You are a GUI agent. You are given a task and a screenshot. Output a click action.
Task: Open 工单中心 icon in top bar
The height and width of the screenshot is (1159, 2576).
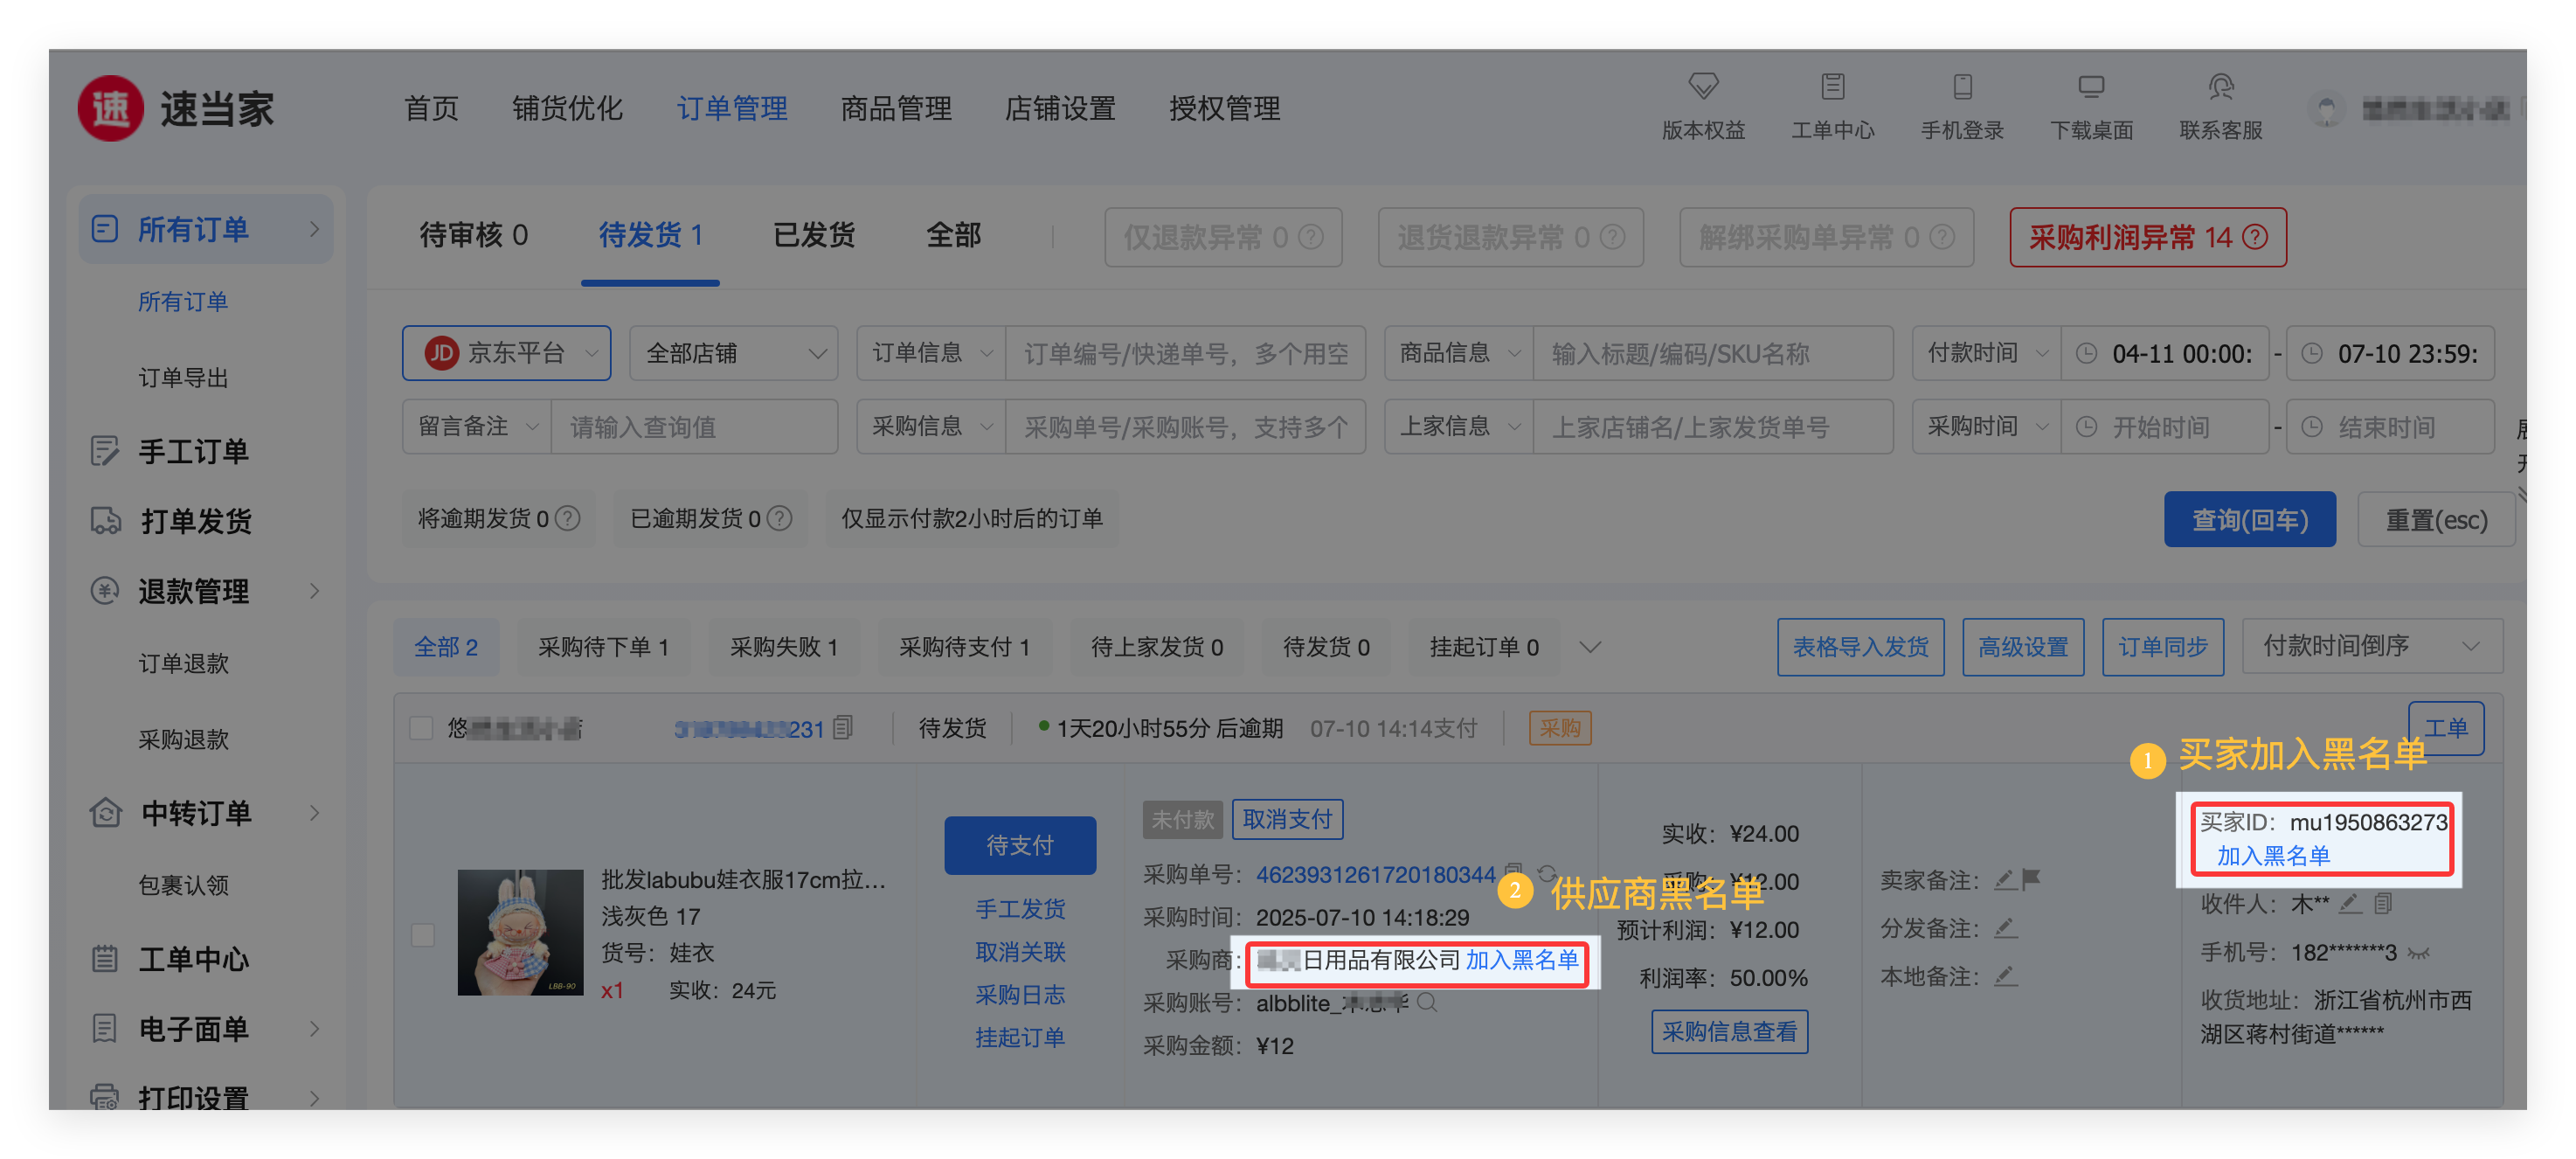[x=1832, y=86]
